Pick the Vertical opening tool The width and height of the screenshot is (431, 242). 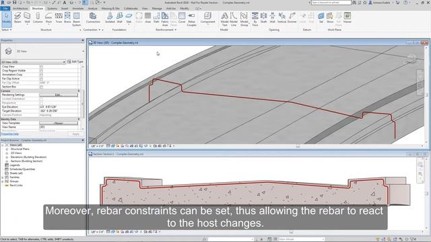click(x=281, y=18)
